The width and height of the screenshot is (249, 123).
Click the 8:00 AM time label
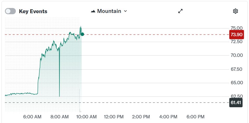click(60, 117)
